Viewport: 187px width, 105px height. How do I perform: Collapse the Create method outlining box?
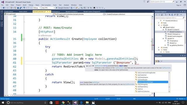(x=24, y=39)
